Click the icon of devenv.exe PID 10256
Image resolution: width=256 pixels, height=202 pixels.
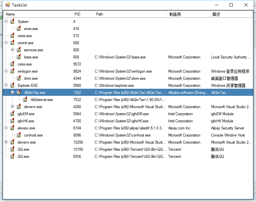12,142
